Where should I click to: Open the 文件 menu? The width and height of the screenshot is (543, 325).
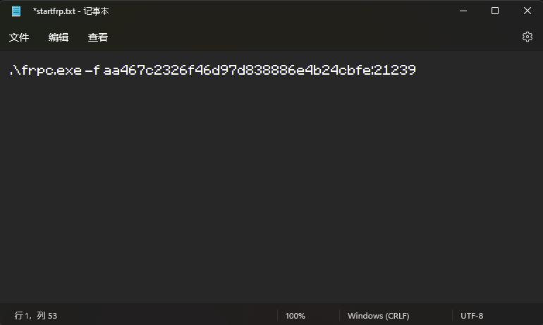pyautogui.click(x=19, y=37)
